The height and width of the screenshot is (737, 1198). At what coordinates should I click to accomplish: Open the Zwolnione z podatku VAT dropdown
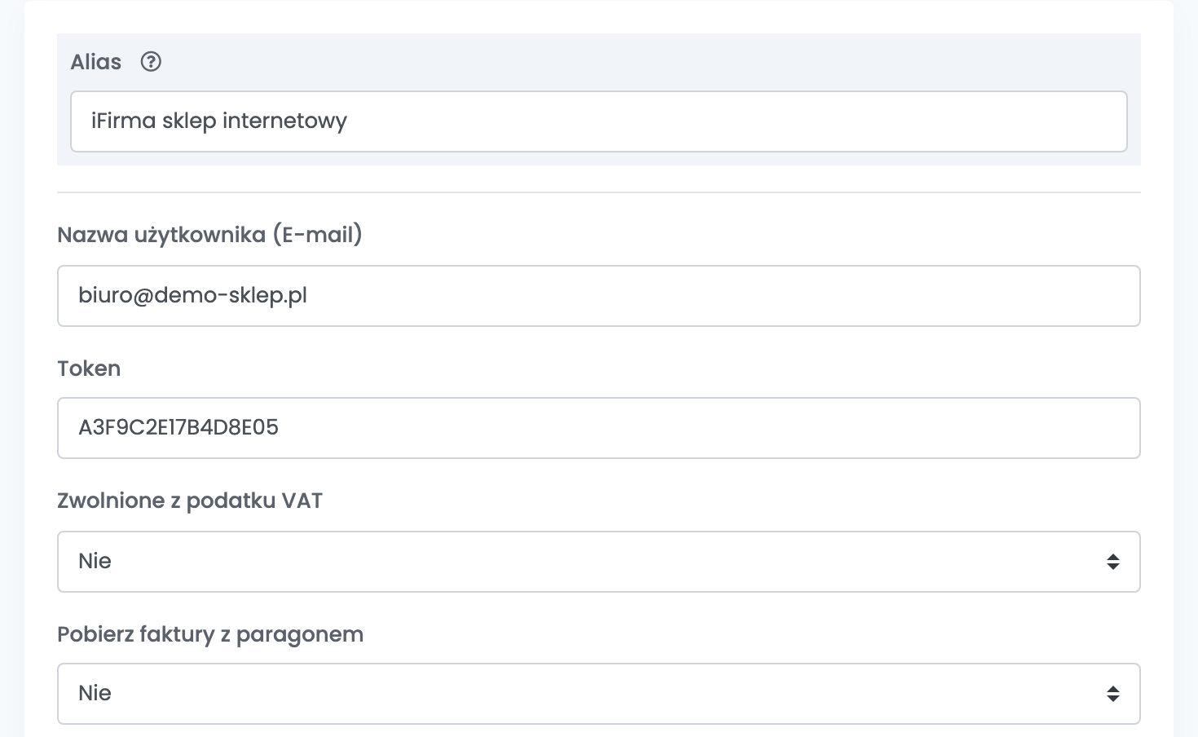point(599,562)
